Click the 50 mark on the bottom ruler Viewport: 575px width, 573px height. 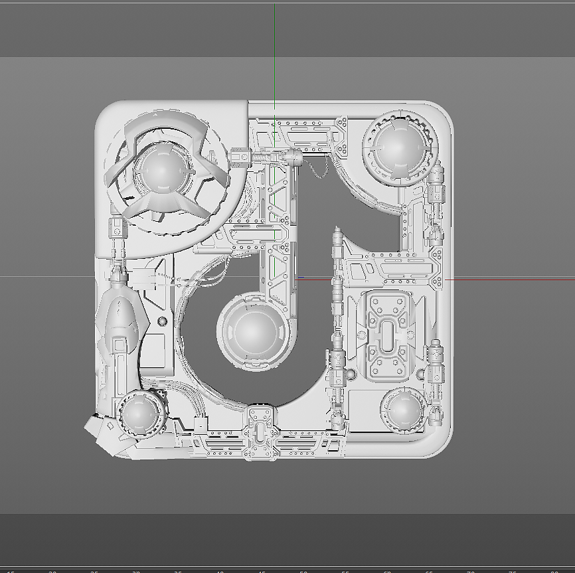[303, 570]
